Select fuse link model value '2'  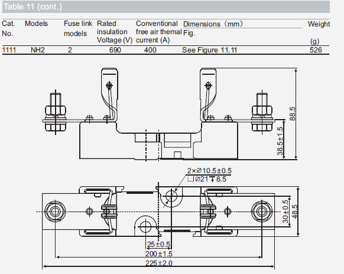(70, 50)
